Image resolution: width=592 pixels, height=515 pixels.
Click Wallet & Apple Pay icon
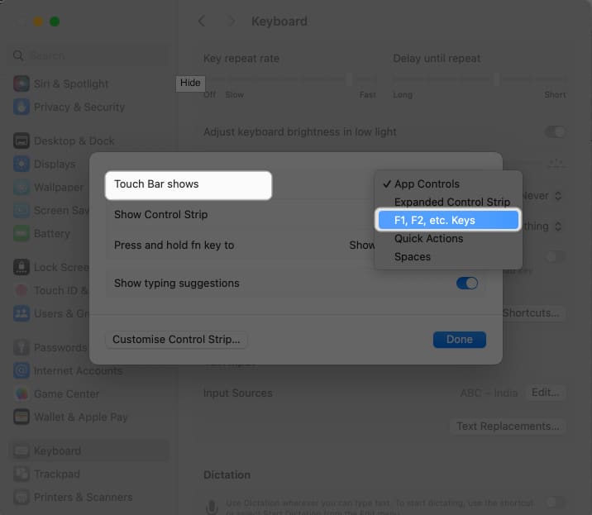(21, 417)
